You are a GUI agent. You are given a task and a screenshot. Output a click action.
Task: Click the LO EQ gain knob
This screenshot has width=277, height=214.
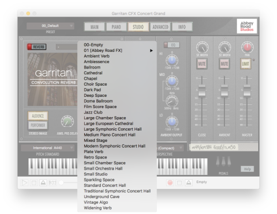[172, 121]
